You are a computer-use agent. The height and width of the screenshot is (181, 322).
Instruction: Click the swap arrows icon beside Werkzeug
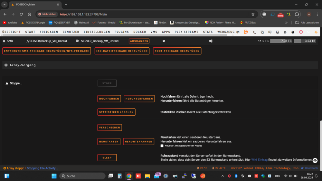click(238, 32)
